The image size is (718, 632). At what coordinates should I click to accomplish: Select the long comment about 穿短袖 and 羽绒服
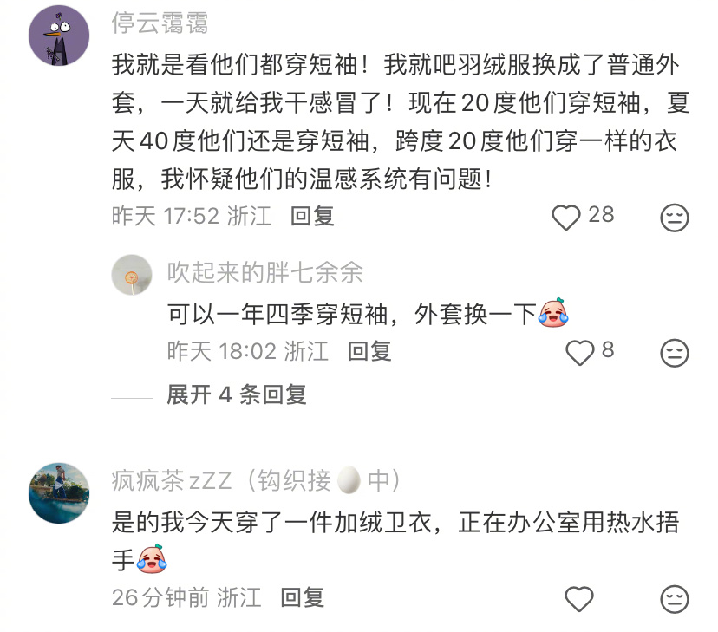click(x=401, y=121)
